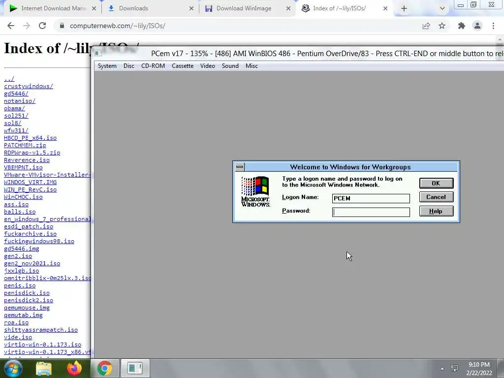Viewport: 504px width, 378px height.
Task: Download WinCHOC.iso
Action: coord(23,197)
